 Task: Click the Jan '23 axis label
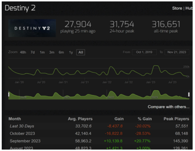(x=151, y=82)
